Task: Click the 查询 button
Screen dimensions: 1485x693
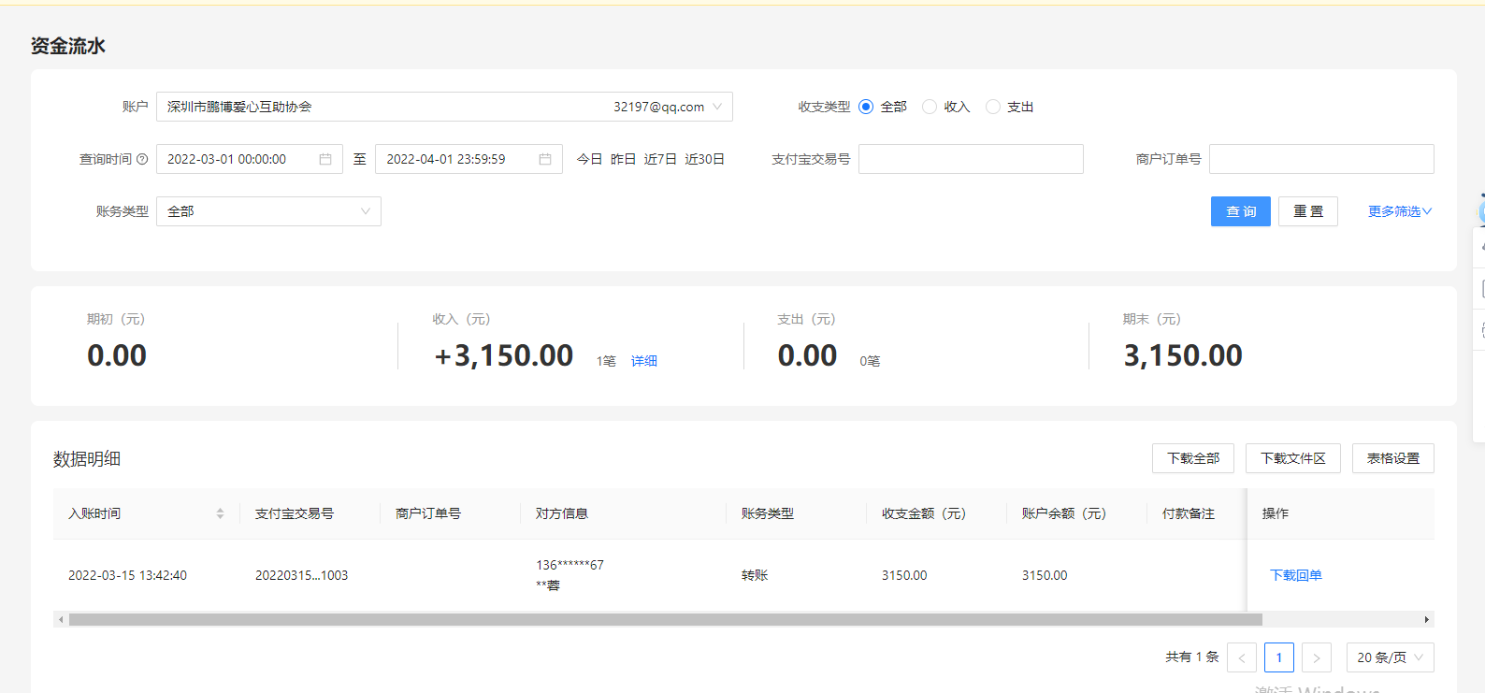Action: coord(1241,211)
